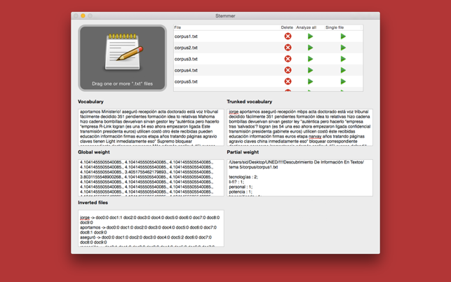Click the Single file column header

(x=335, y=27)
